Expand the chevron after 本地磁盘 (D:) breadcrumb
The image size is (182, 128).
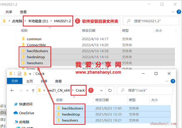51,21
